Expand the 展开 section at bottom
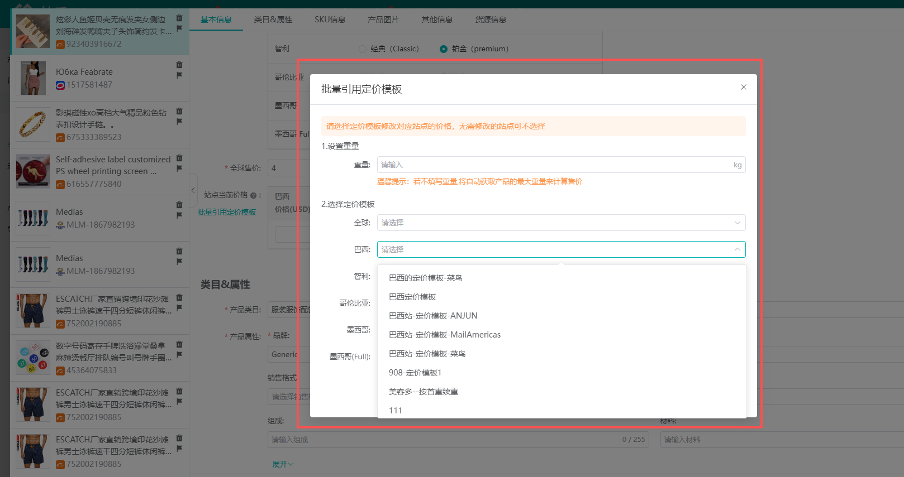The image size is (904, 477). pos(283,464)
